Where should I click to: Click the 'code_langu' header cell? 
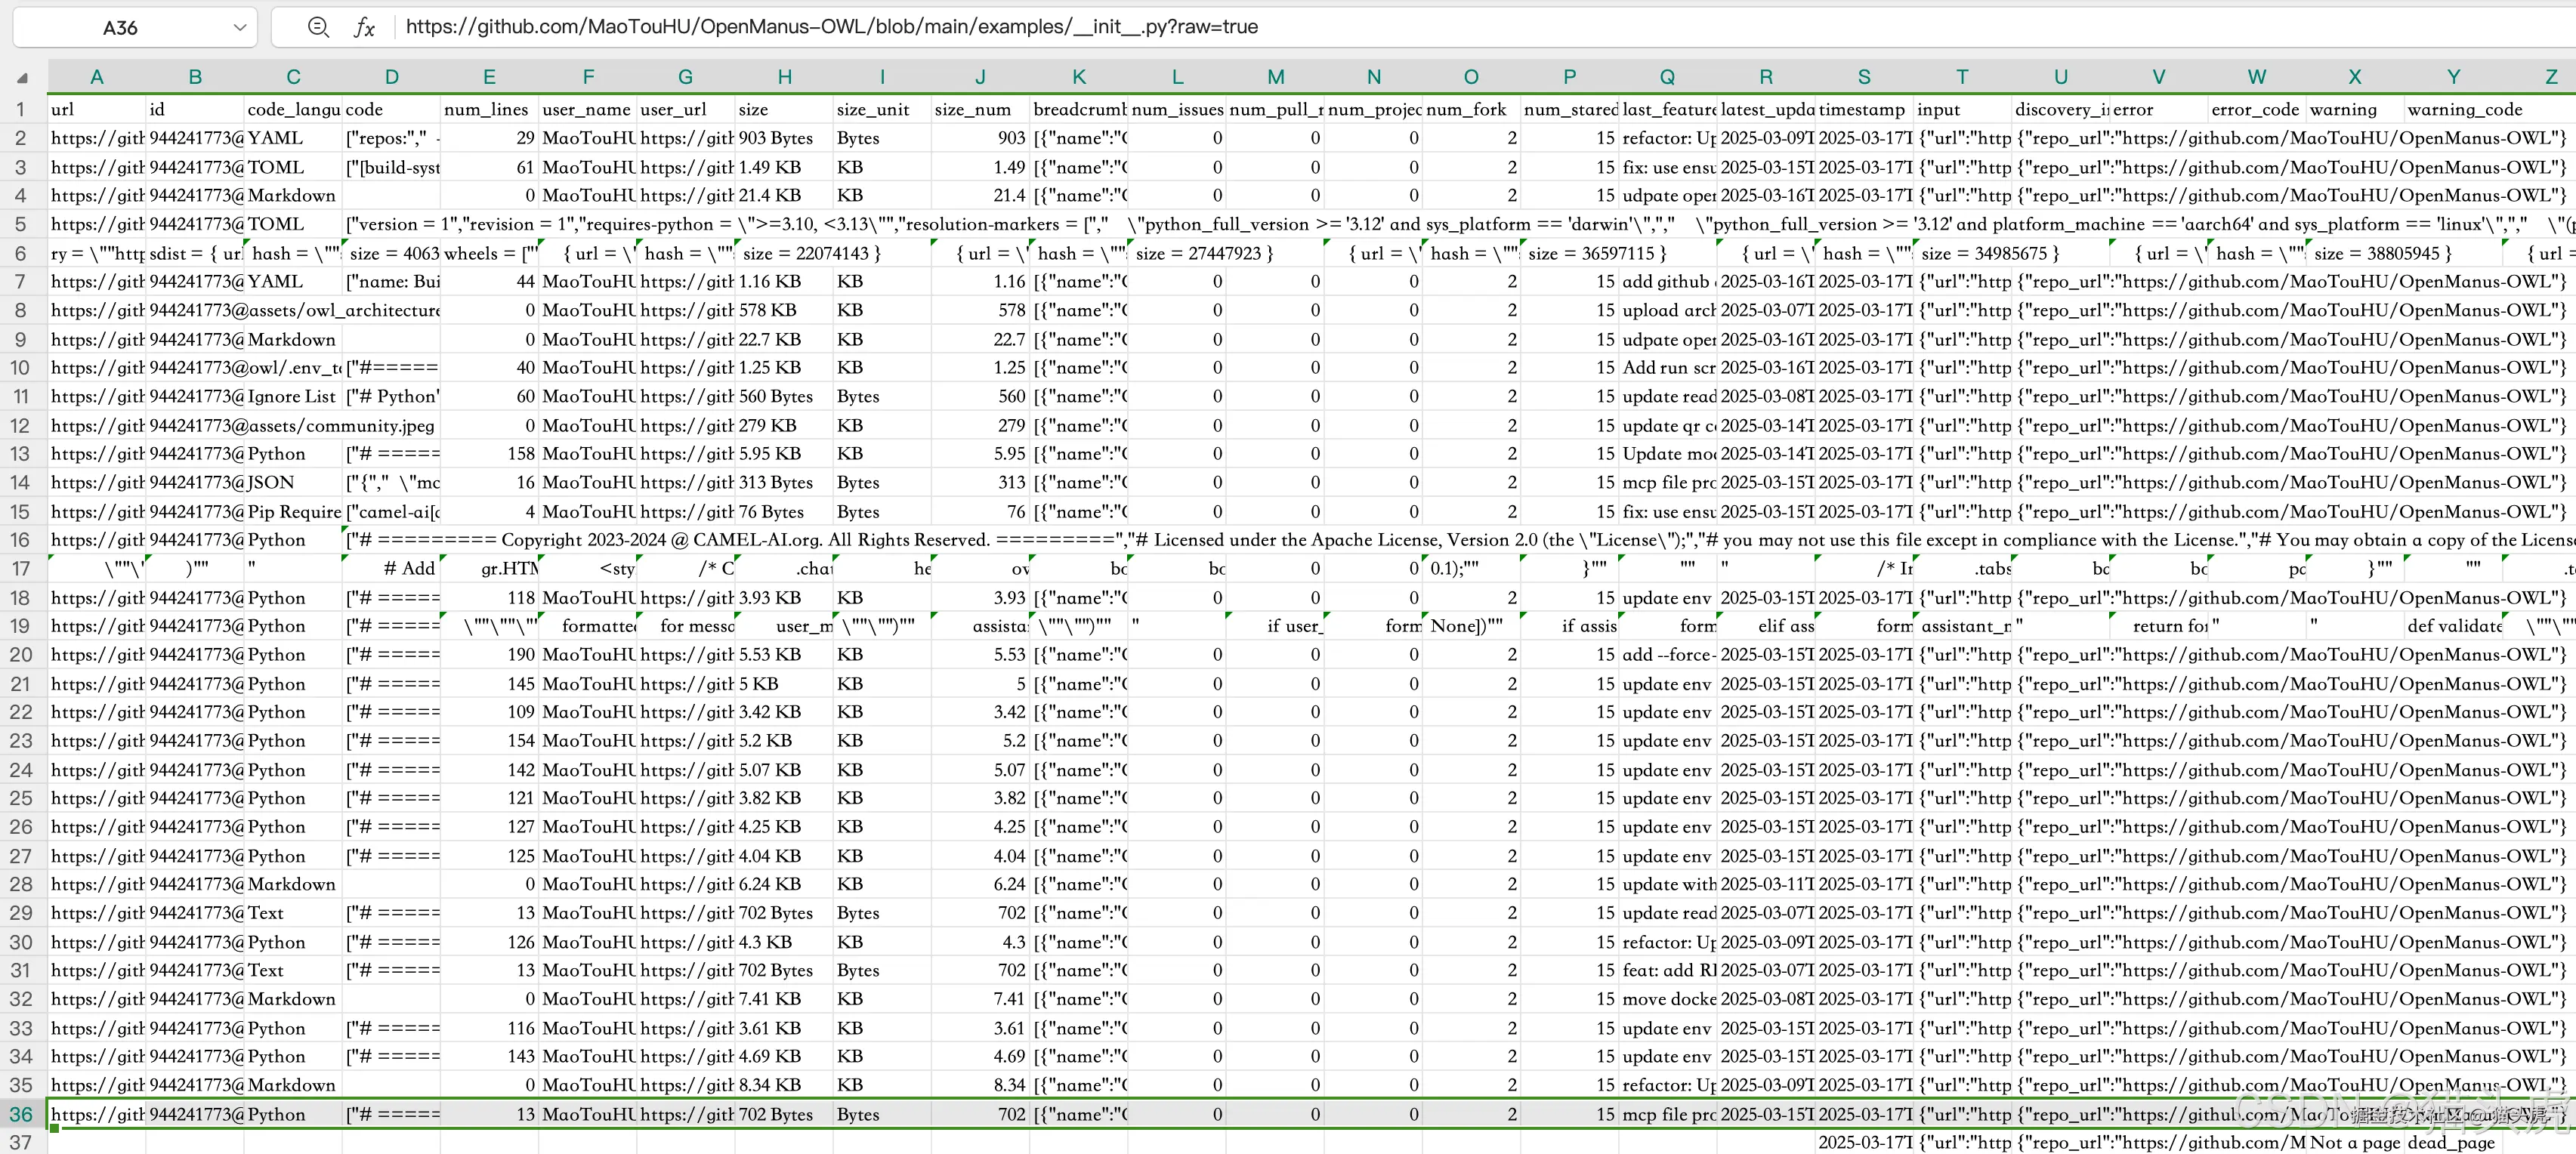pos(293,109)
